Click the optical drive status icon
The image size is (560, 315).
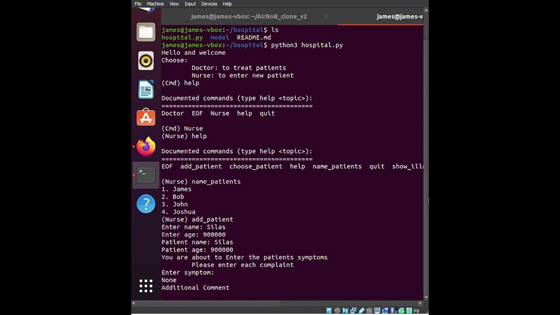coord(337,311)
